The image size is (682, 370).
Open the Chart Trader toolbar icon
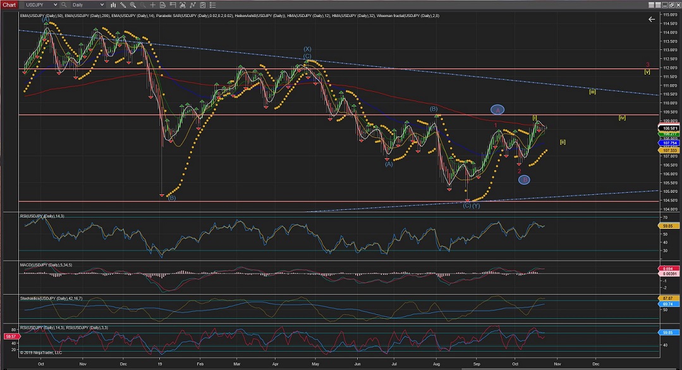tap(173, 5)
